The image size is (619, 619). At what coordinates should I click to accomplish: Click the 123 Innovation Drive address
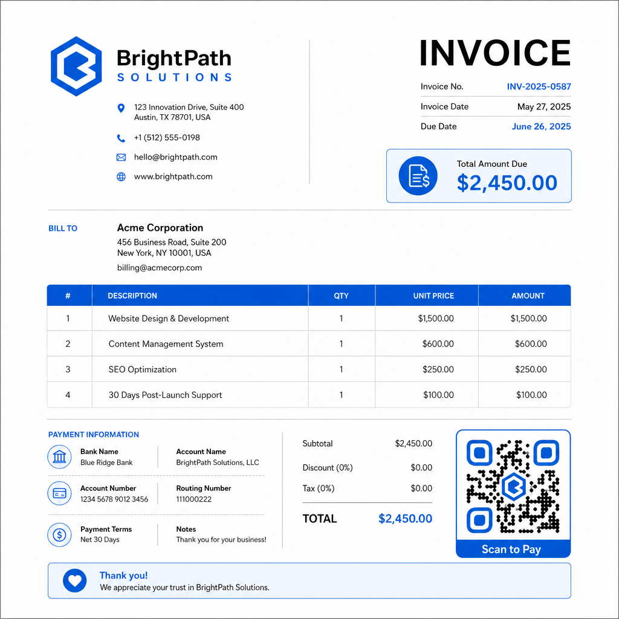[189, 112]
